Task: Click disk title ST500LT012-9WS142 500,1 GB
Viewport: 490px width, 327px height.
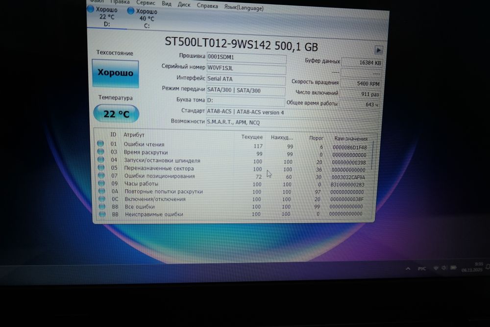Action: 241,45
